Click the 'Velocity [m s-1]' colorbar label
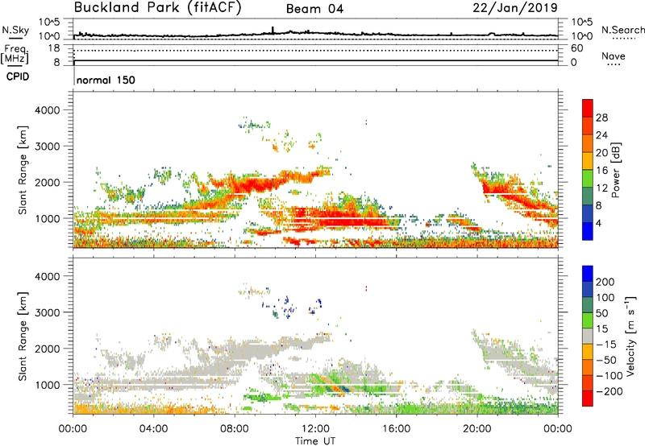 click(x=630, y=336)
